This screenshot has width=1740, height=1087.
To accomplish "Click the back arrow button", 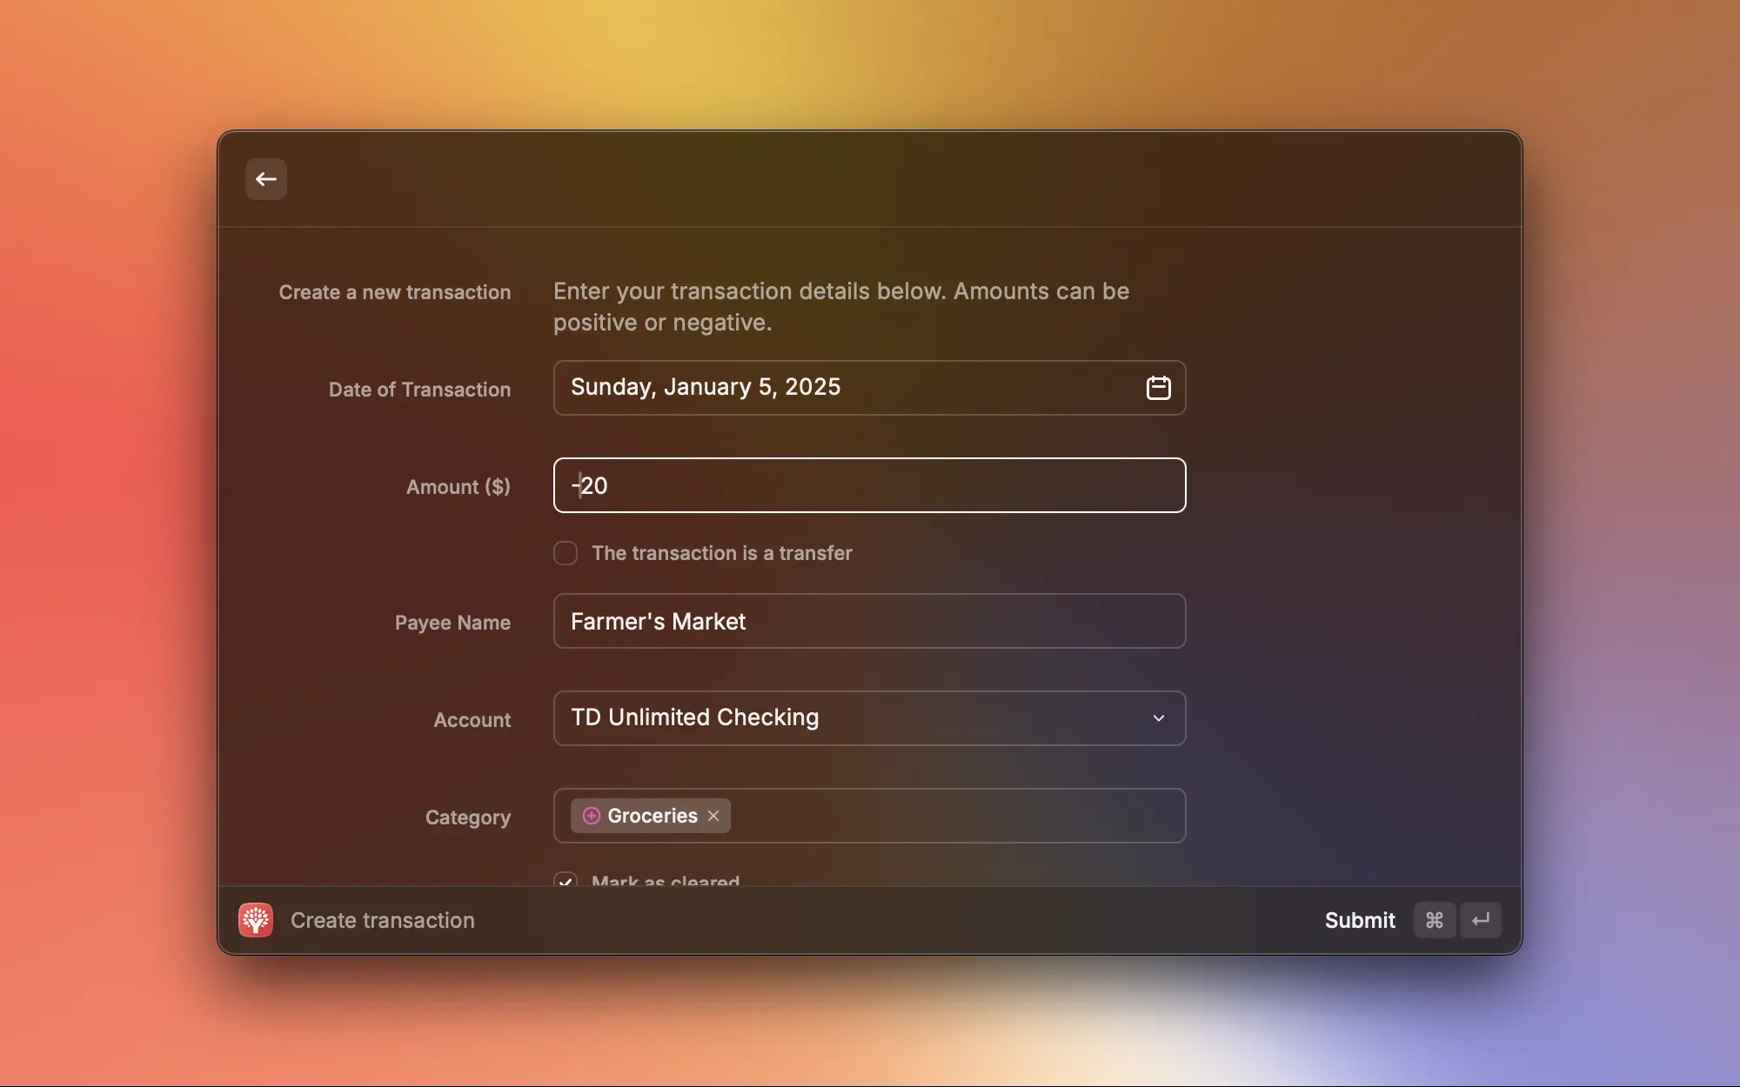I will (x=266, y=179).
